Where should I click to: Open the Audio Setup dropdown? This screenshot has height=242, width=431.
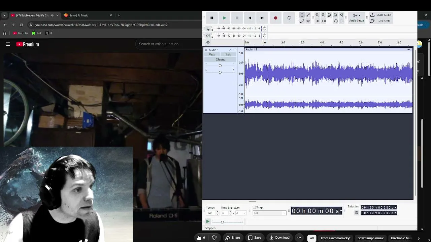[x=356, y=17]
